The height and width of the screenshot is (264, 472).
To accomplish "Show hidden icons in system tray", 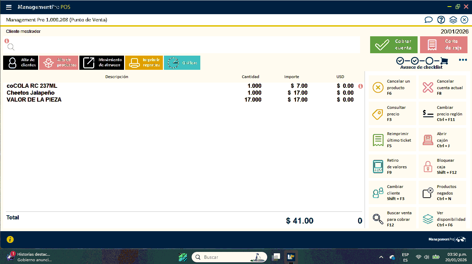I will click(381, 257).
